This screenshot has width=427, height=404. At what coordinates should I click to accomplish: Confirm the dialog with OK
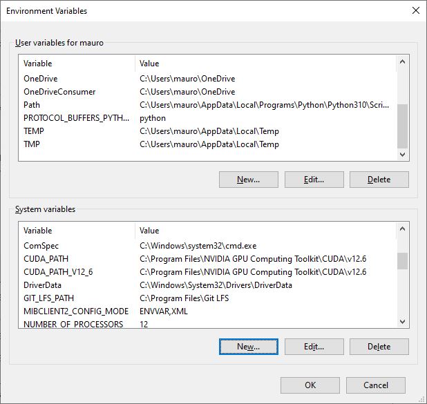(310, 385)
